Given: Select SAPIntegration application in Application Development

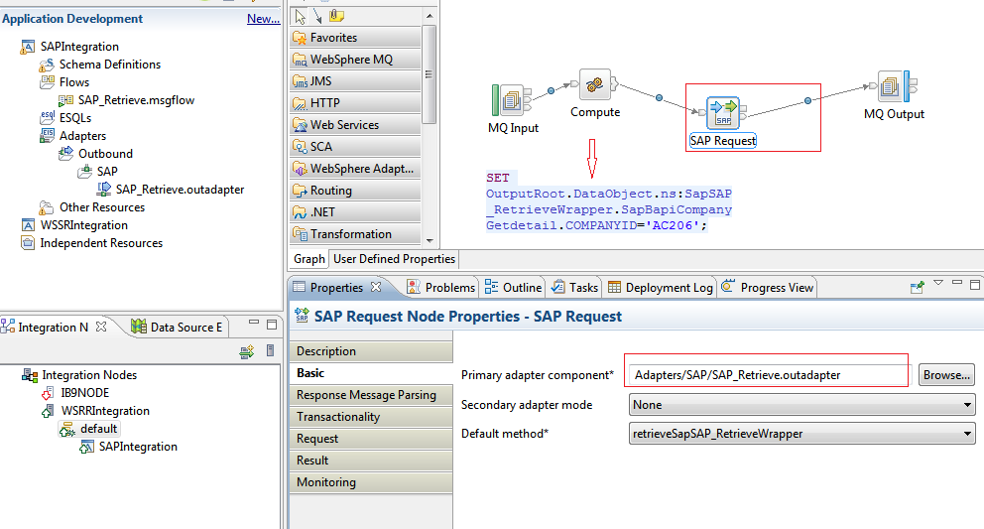Looking at the screenshot, I should [79, 47].
